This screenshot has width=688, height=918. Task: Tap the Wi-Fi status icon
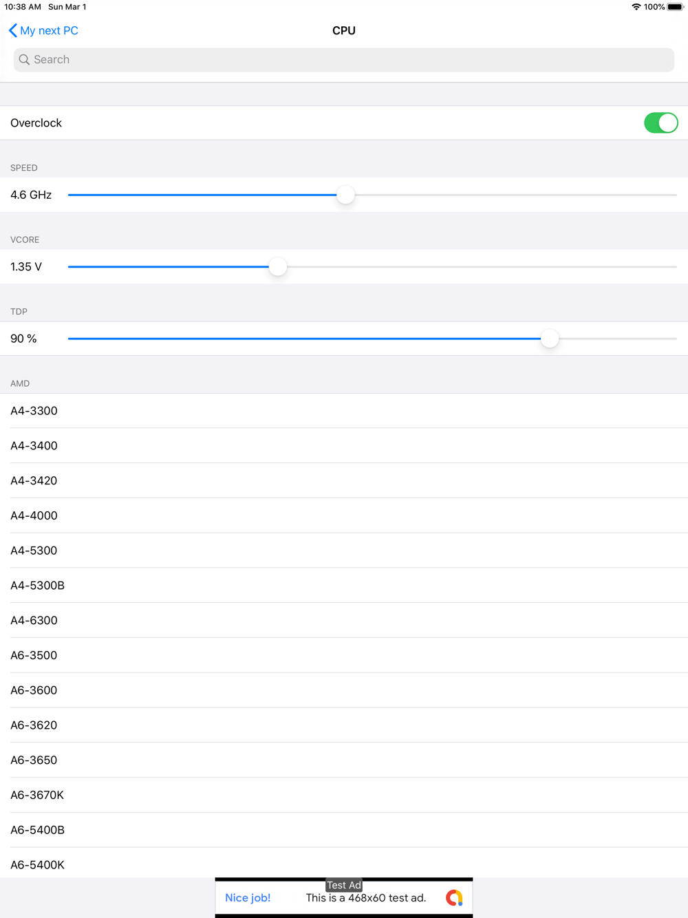click(x=636, y=7)
